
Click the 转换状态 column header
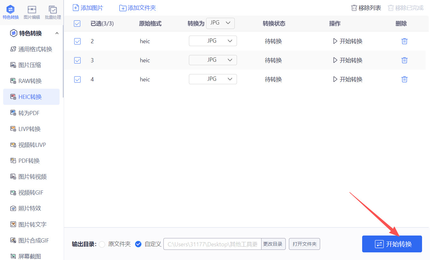[x=274, y=24]
